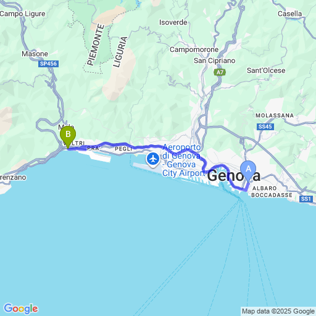Viewport: 316px width, 316px height.
Task: Select the Genova airport airplane icon
Action: [153, 159]
